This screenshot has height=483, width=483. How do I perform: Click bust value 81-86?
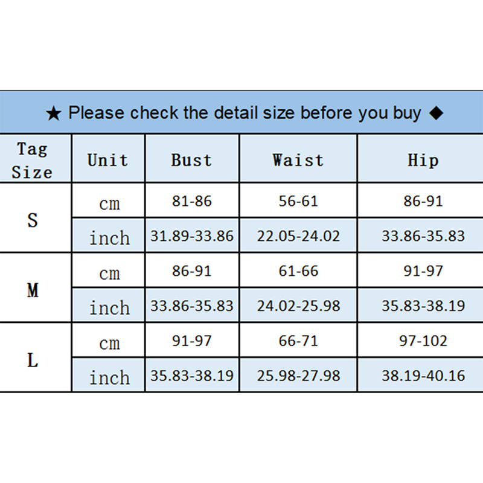point(192,201)
